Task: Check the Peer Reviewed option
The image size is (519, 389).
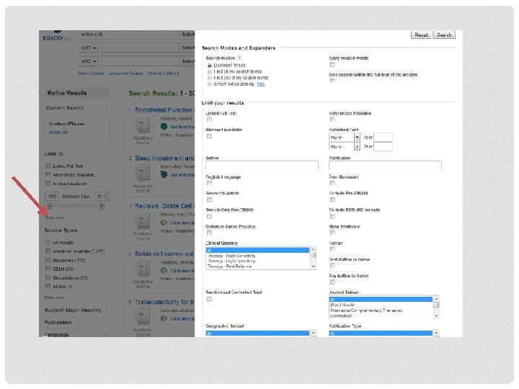Action: pos(332,183)
